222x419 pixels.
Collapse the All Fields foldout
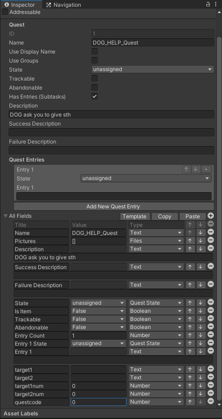click(5, 216)
